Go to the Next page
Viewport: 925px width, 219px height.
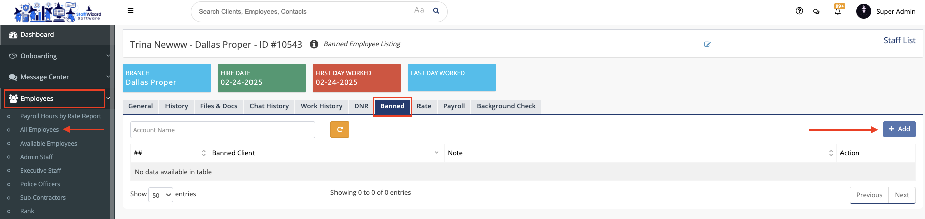901,195
